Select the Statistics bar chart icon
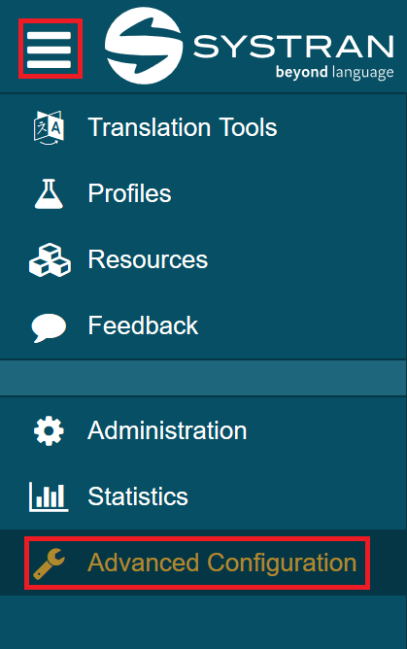407x649 pixels. click(x=49, y=496)
